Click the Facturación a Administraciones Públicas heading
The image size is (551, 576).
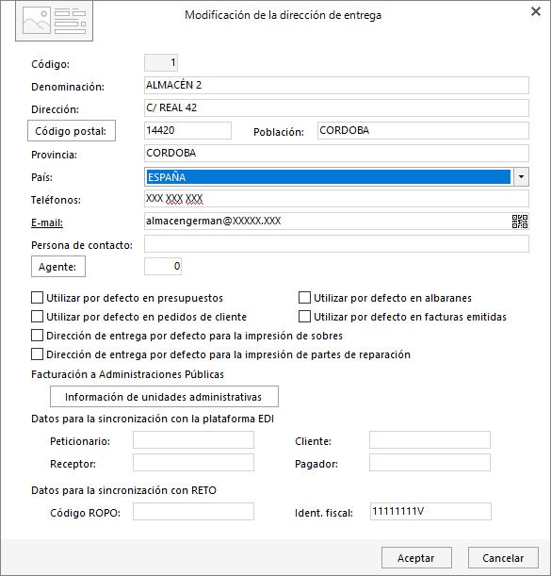click(127, 374)
